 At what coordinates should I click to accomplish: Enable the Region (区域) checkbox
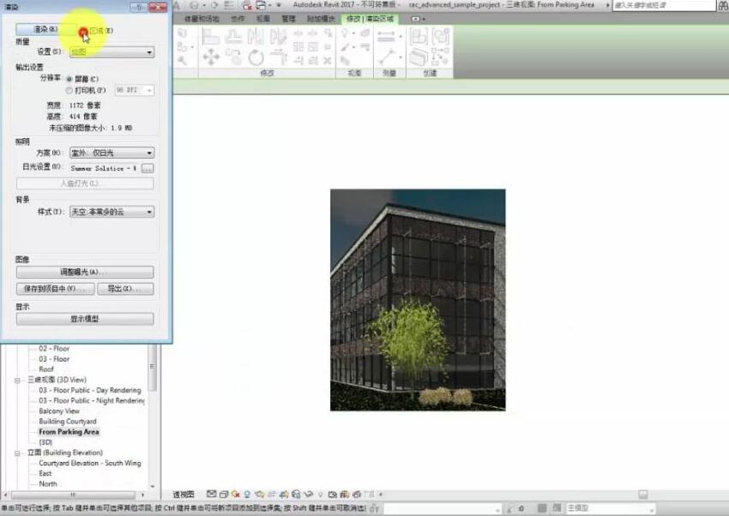pos(83,30)
